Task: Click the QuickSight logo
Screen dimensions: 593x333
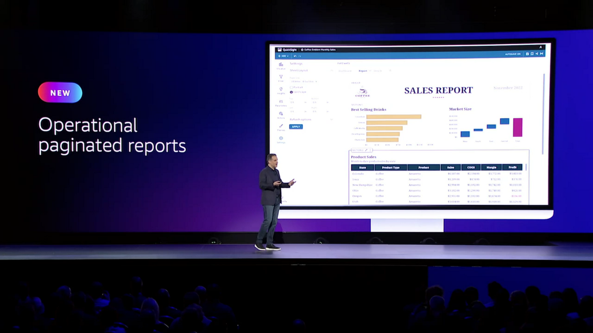Action: [x=287, y=50]
